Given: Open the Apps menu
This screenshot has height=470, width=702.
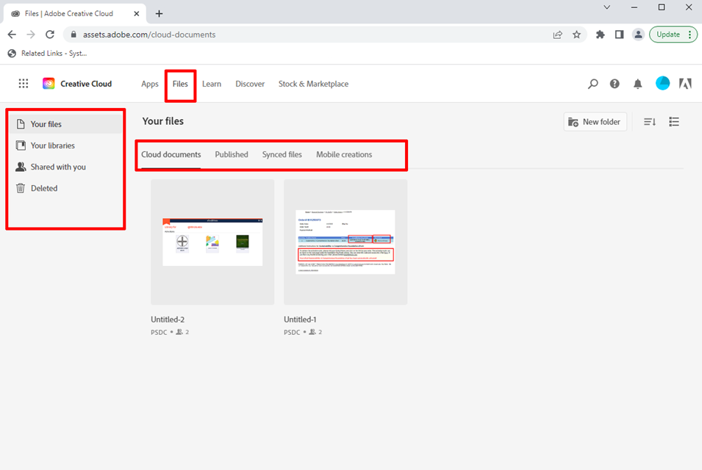Looking at the screenshot, I should click(149, 84).
